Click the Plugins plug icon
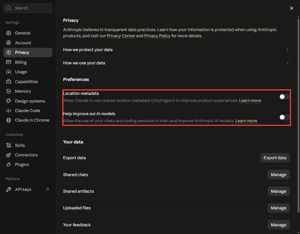The height and width of the screenshot is (234, 300). pos(9,164)
